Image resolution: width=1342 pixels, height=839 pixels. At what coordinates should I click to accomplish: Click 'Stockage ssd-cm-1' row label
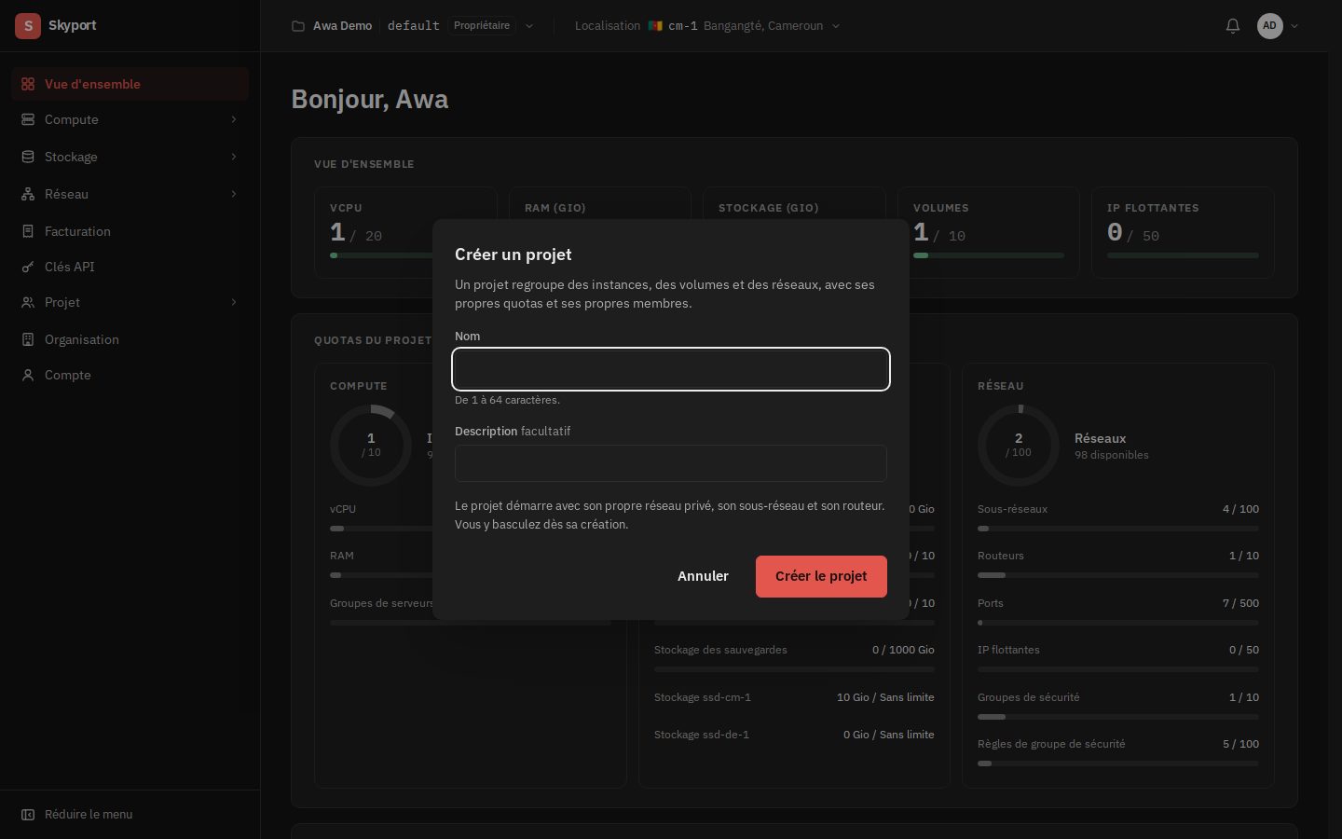click(703, 697)
